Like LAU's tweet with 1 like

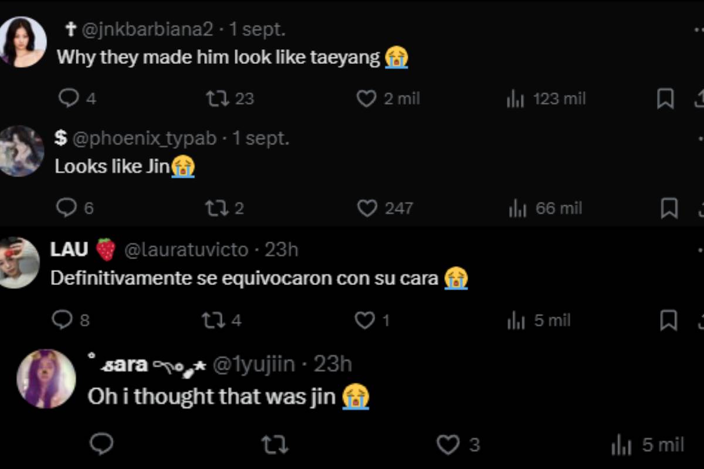pos(365,320)
